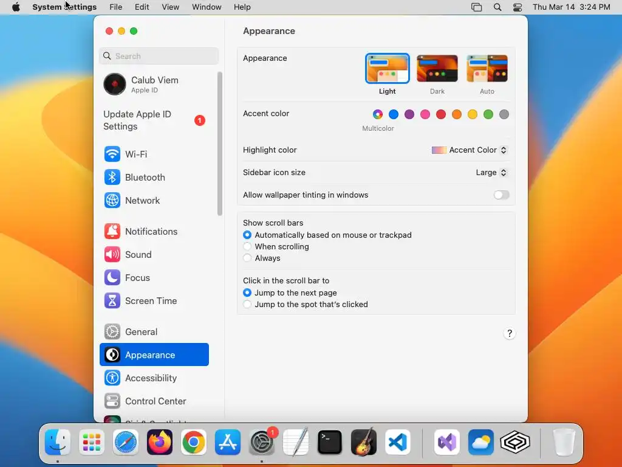The width and height of the screenshot is (622, 467).
Task: Open General settings in sidebar
Action: point(154,332)
